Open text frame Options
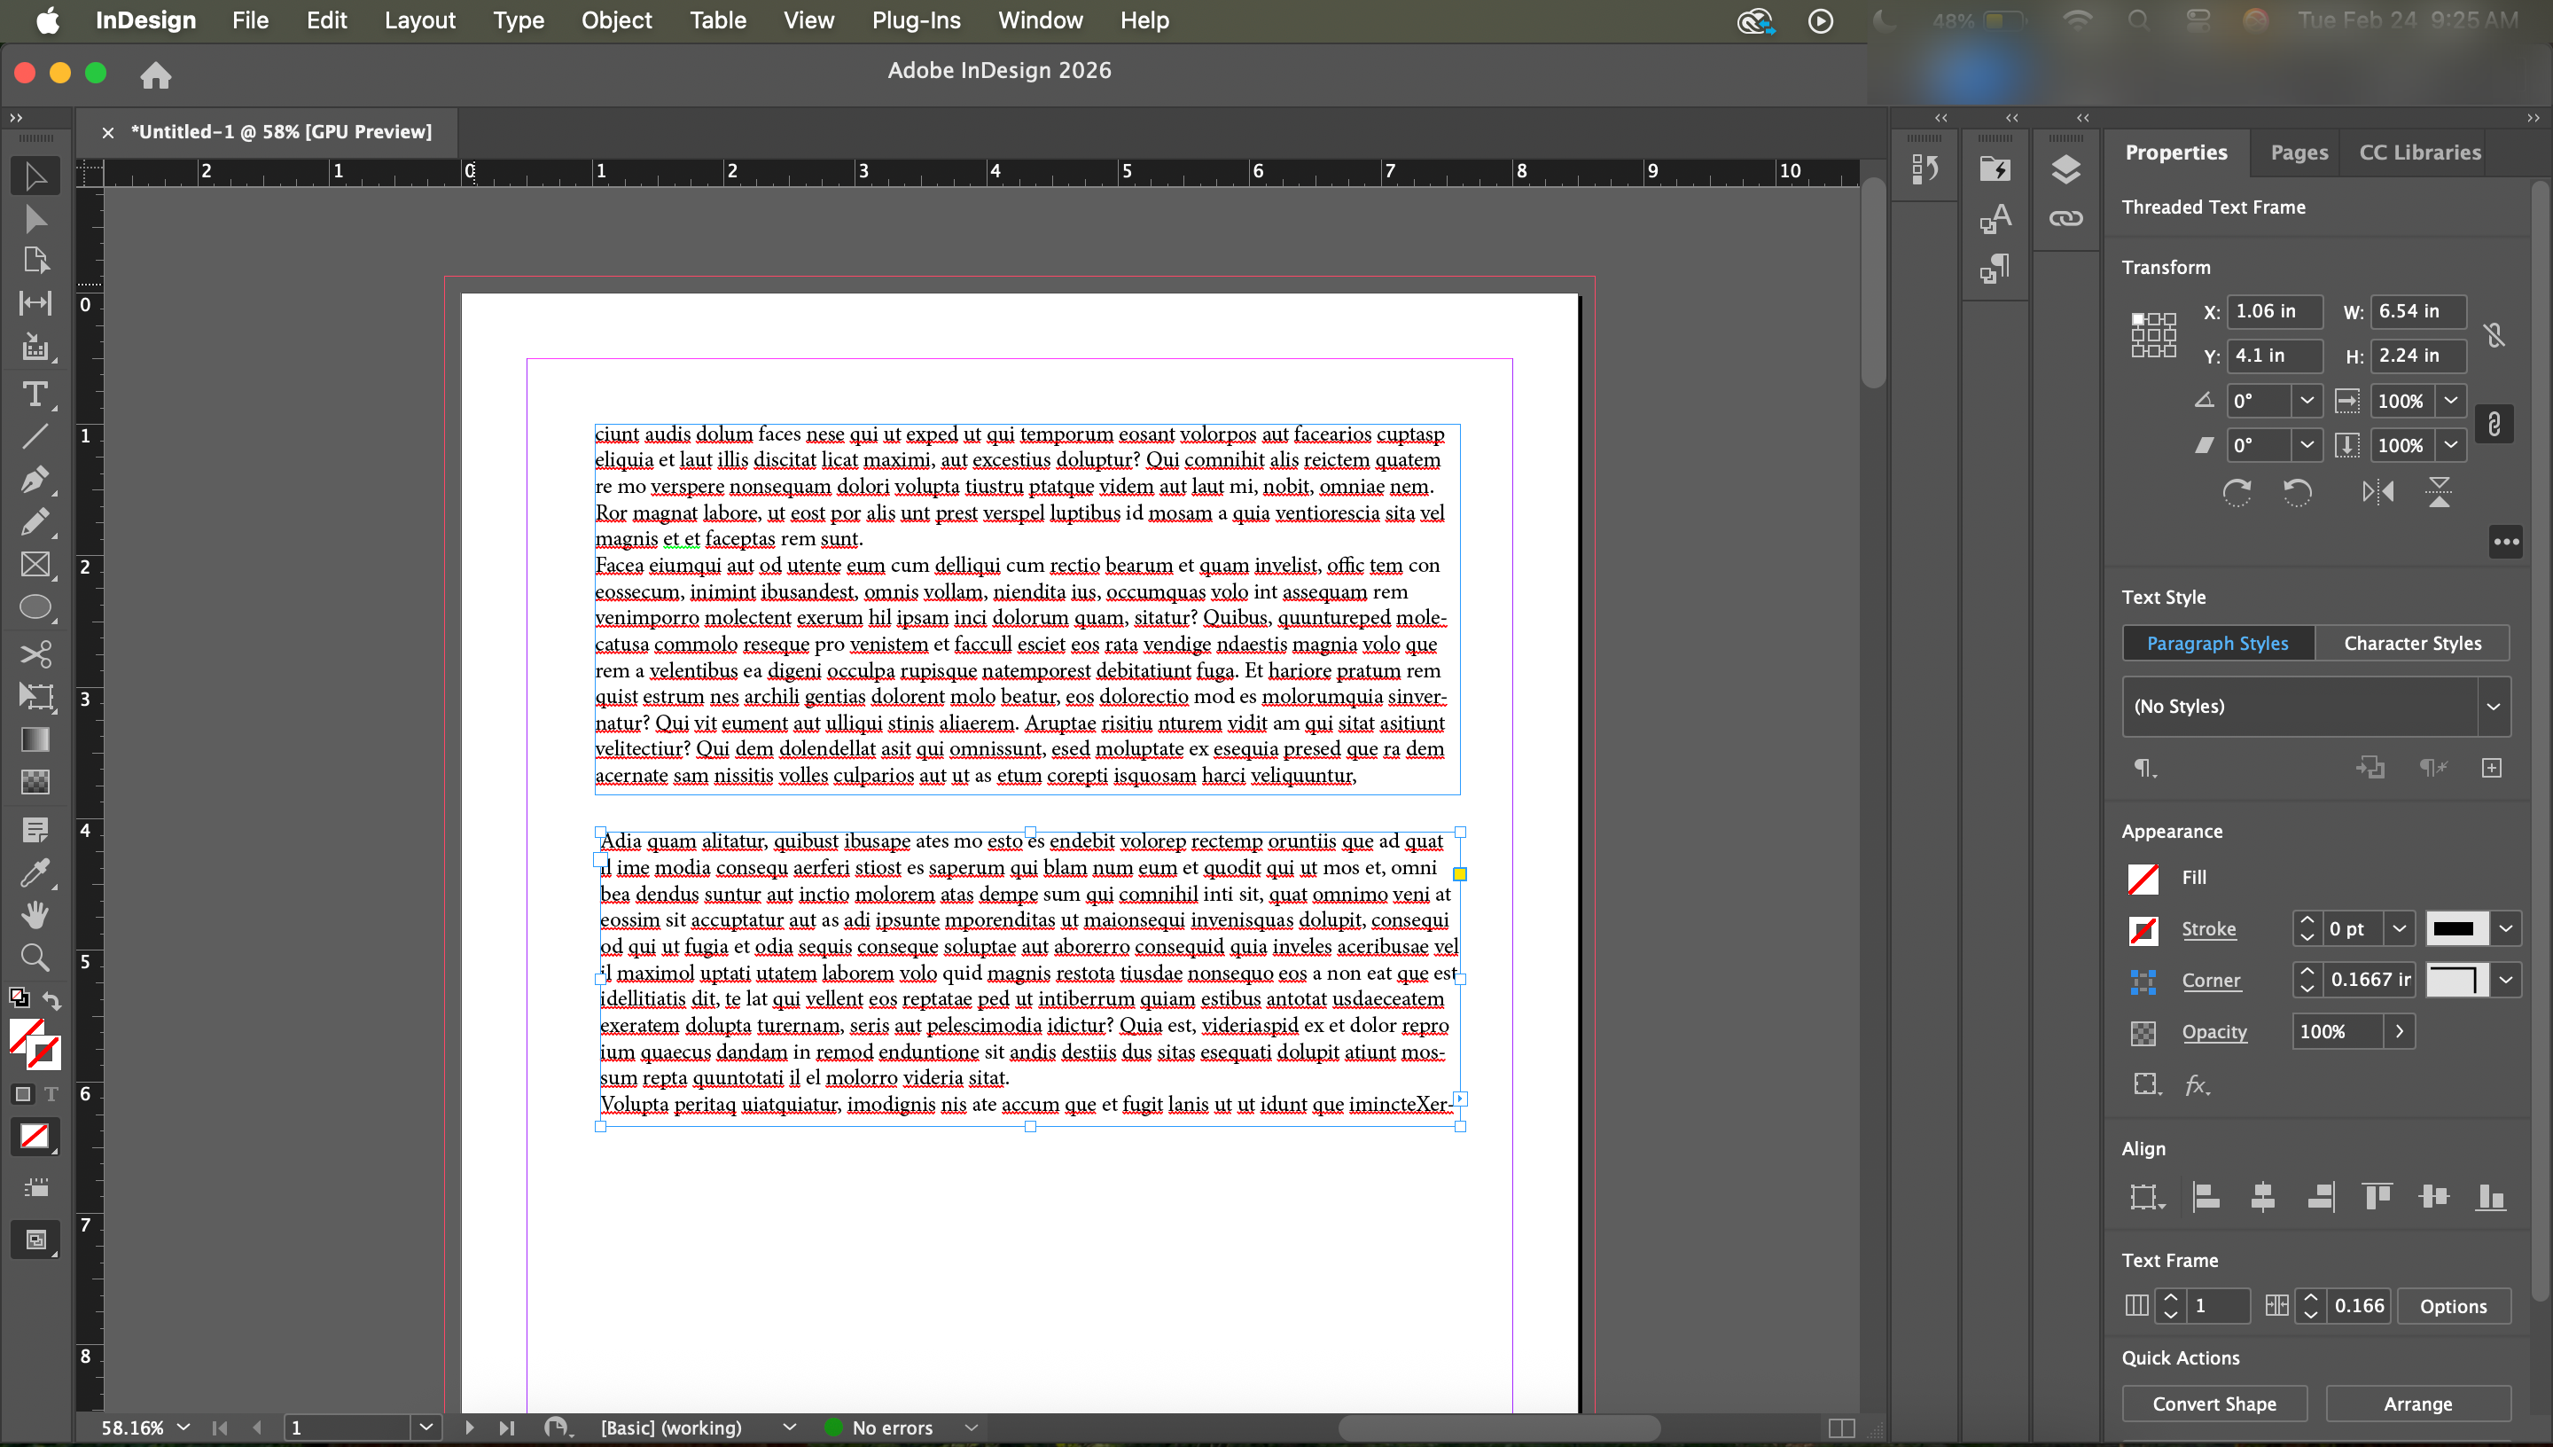This screenshot has height=1447, width=2553. [2452, 1306]
